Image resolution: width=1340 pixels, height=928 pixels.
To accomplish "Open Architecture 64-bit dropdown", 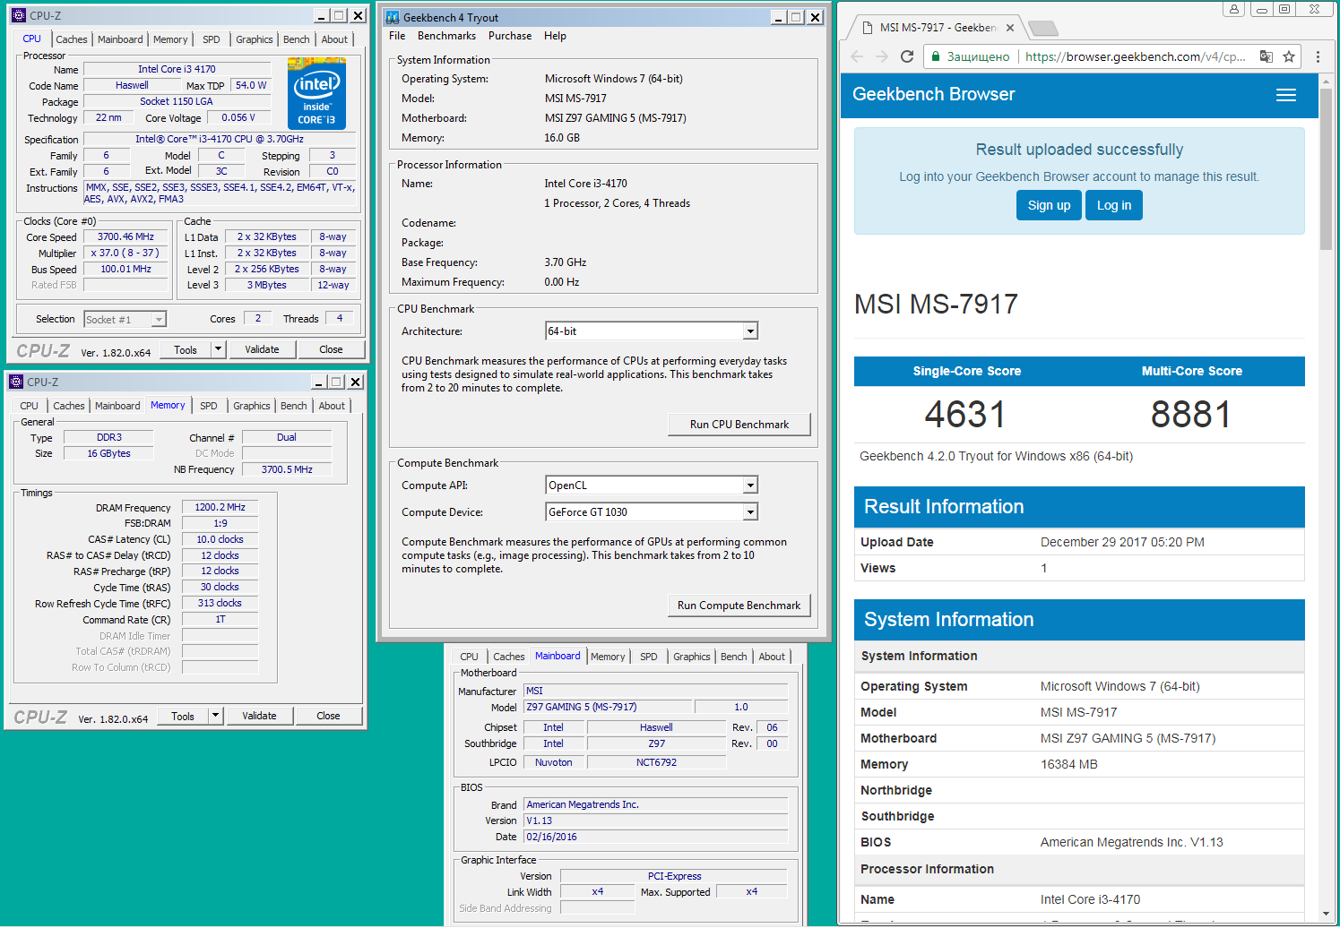I will [x=750, y=331].
